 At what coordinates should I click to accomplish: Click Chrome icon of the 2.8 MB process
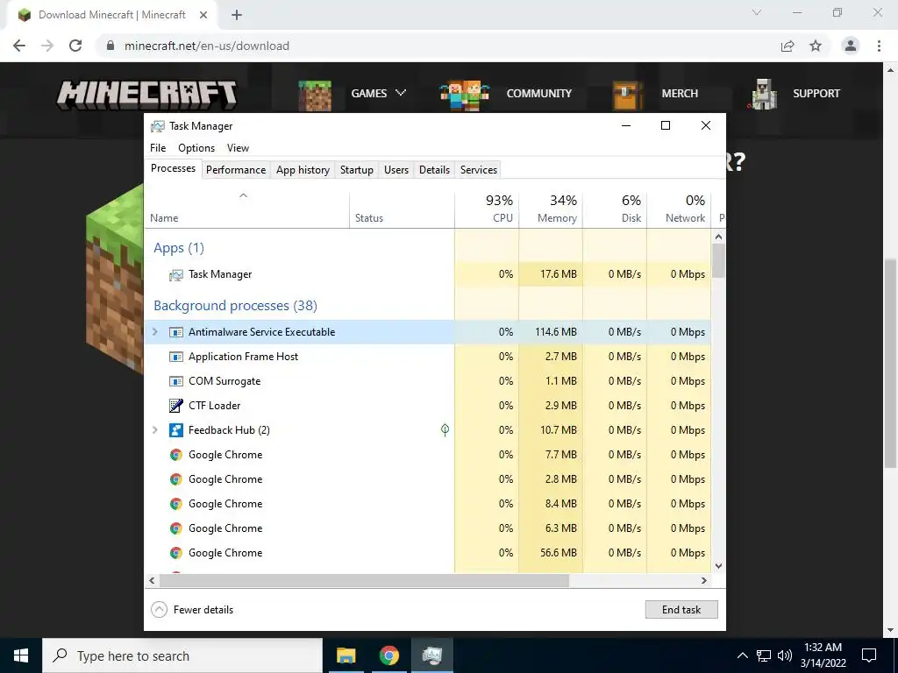point(175,479)
